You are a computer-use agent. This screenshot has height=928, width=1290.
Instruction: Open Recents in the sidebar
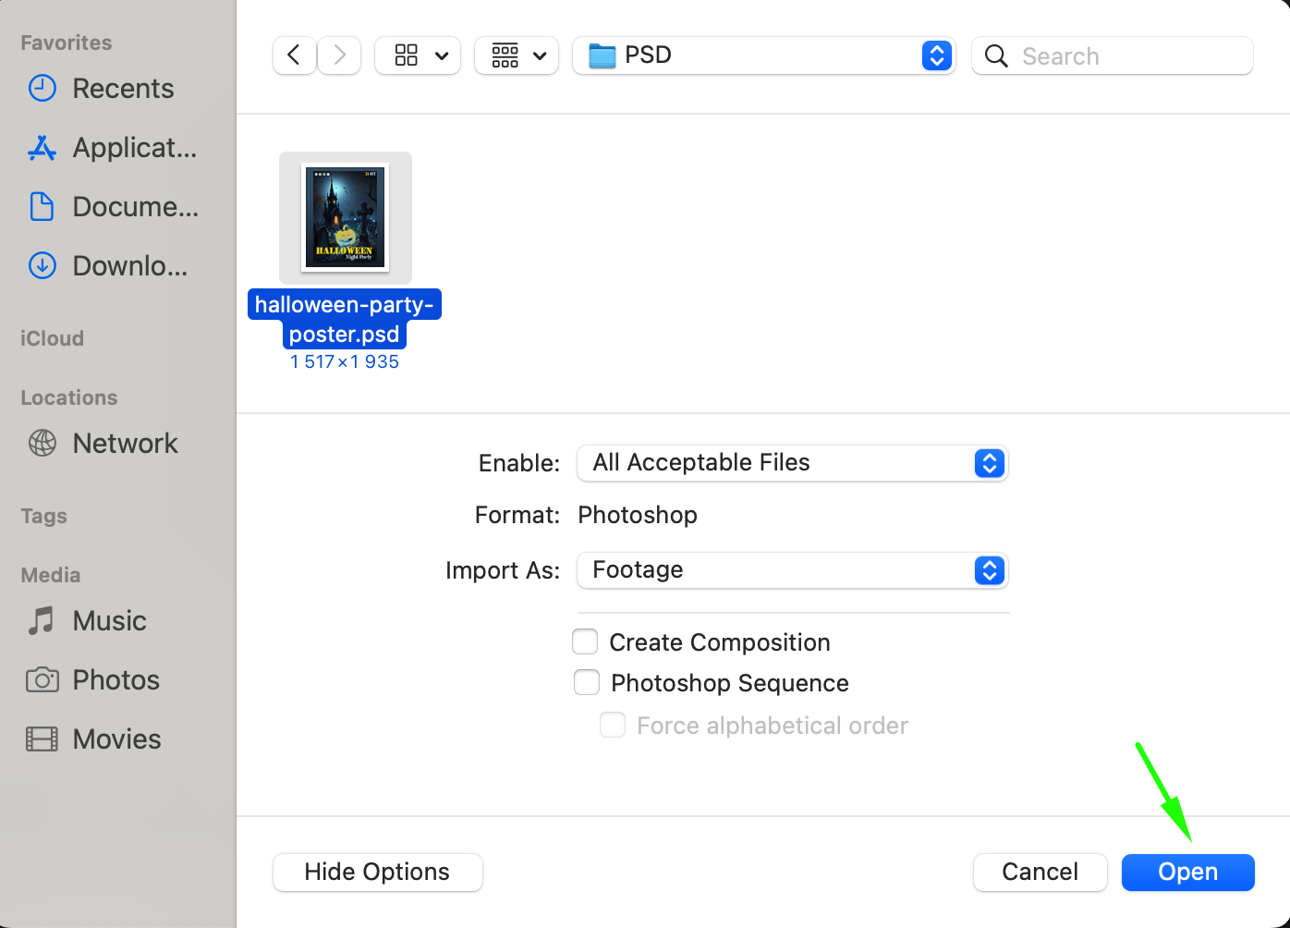tap(122, 89)
